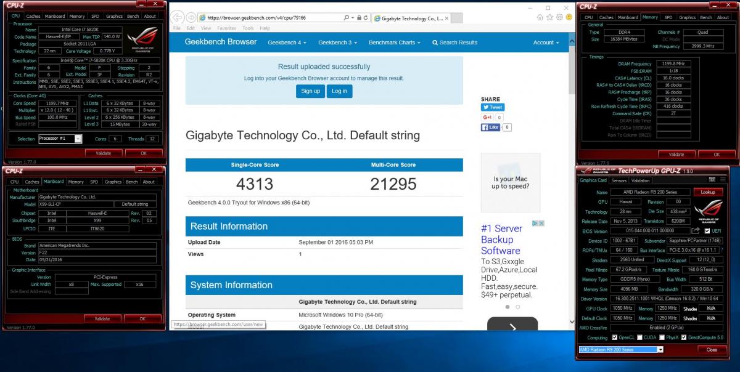Click the Facebook Like button

point(491,127)
